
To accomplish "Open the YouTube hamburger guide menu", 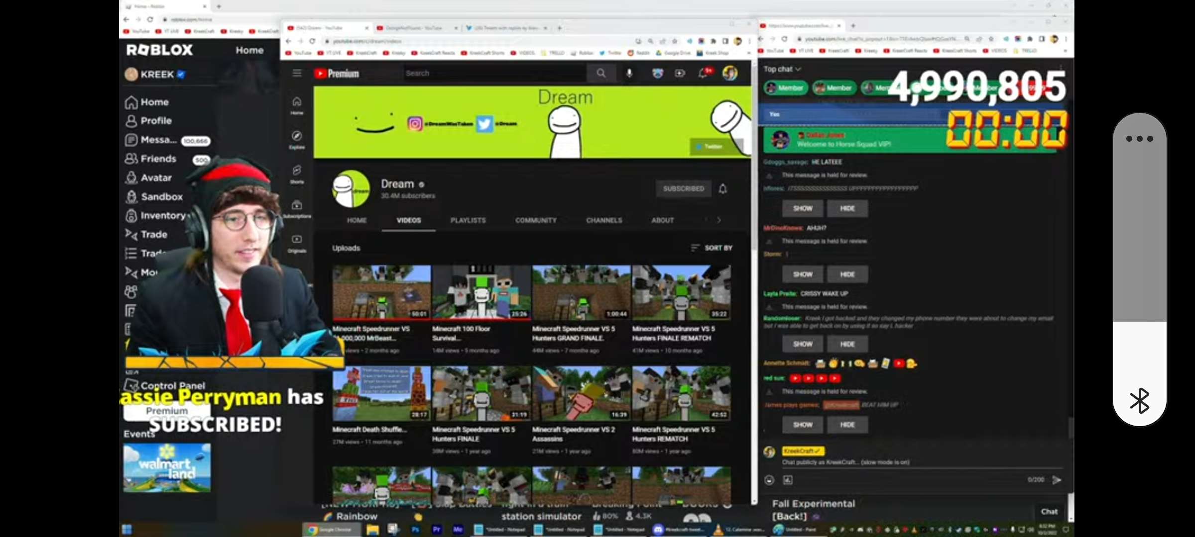I will point(297,74).
